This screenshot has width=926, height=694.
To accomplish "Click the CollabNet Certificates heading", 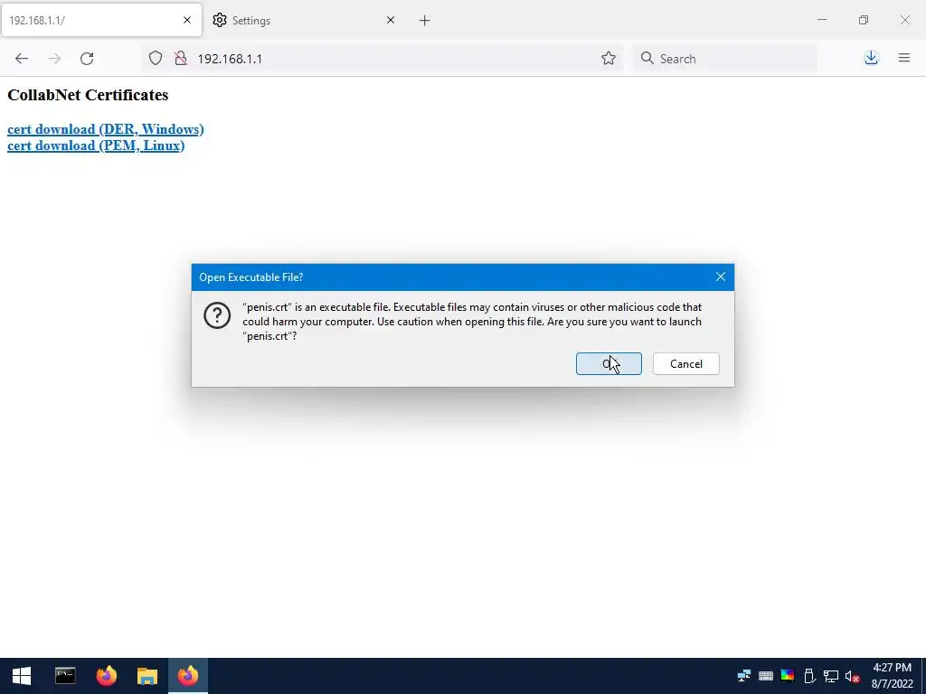I will (88, 95).
